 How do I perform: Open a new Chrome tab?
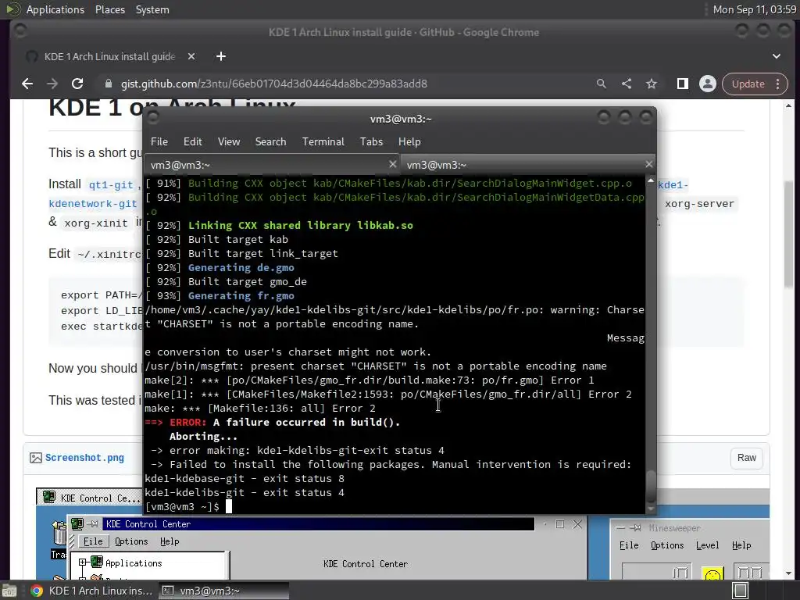point(221,56)
